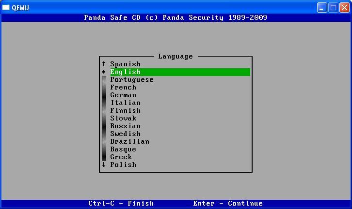
Task: Select Greek from the language list
Action: tap(121, 157)
